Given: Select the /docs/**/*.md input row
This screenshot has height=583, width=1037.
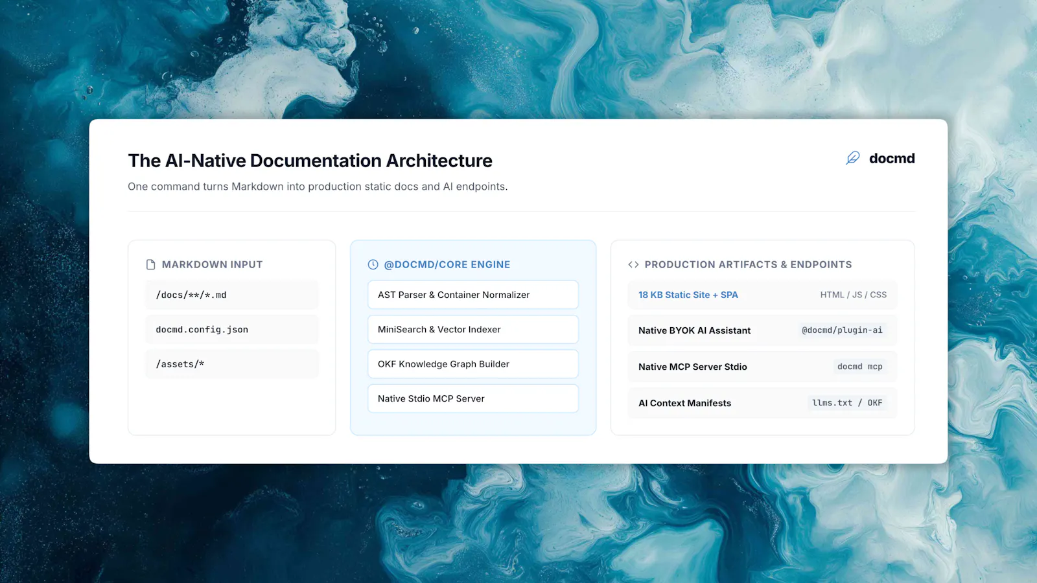Looking at the screenshot, I should (232, 295).
